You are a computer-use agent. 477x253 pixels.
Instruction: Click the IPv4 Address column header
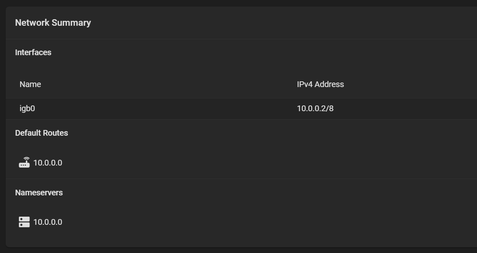[x=320, y=84]
